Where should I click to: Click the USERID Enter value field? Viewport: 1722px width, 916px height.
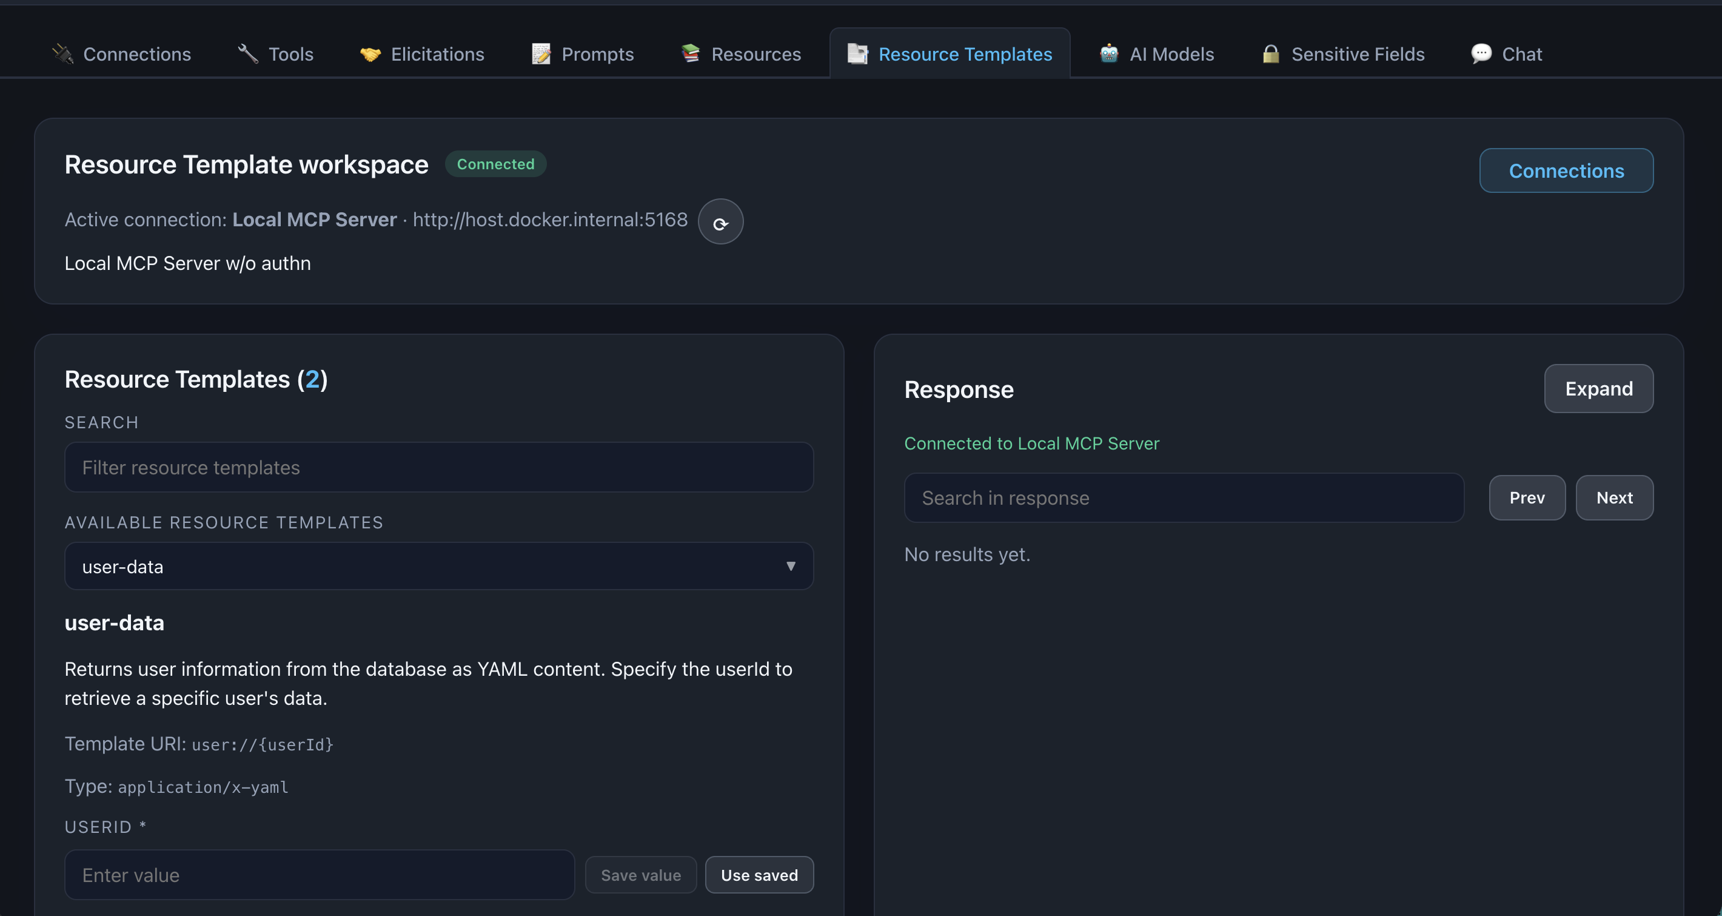click(319, 875)
